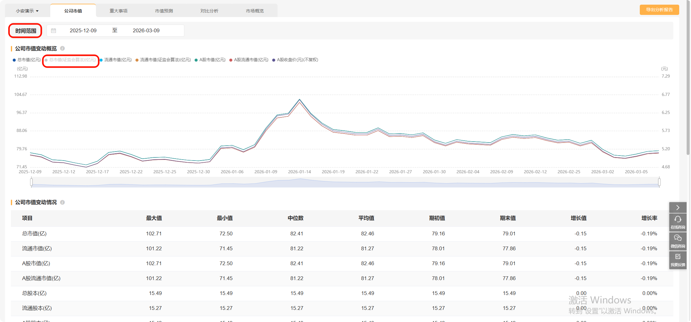Click left handle of chart zoom slider
Image resolution: width=691 pixels, height=322 pixels.
[x=31, y=182]
